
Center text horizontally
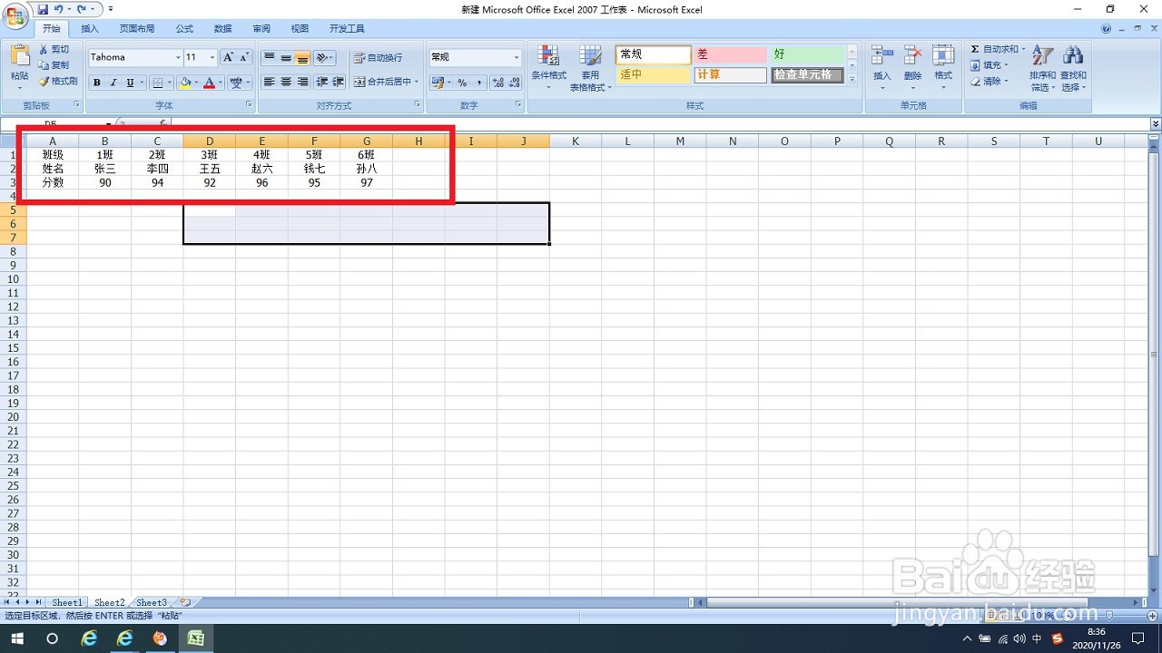[286, 82]
